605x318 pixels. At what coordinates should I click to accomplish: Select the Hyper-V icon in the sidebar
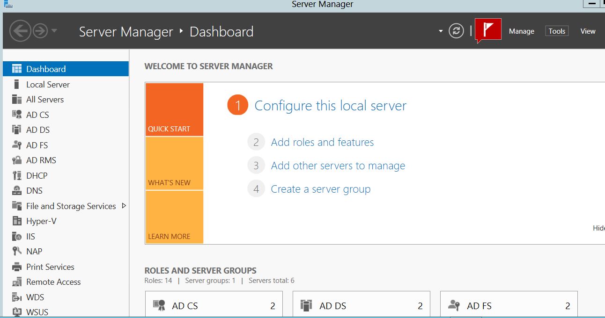coord(17,221)
